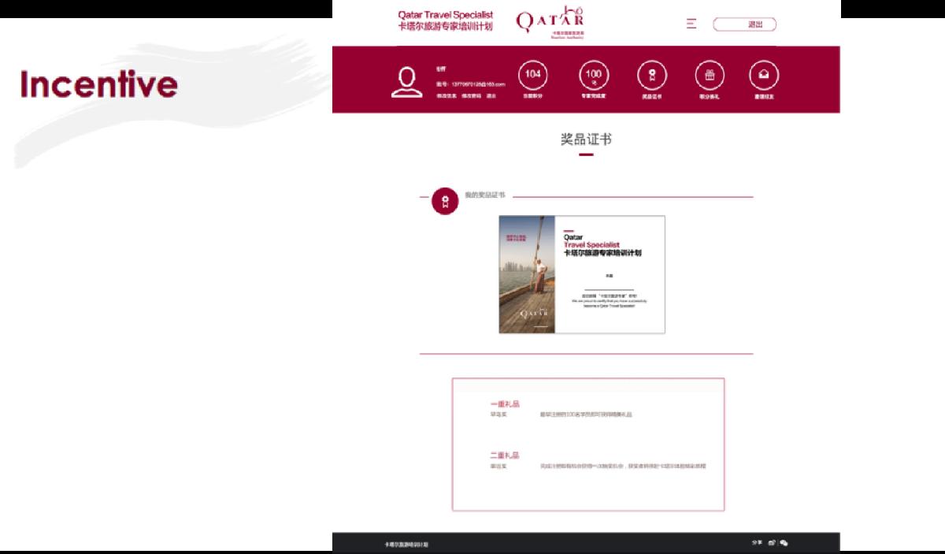Screen dimensions: 945x554
Task: Open the gift redemption icon
Action: click(710, 76)
